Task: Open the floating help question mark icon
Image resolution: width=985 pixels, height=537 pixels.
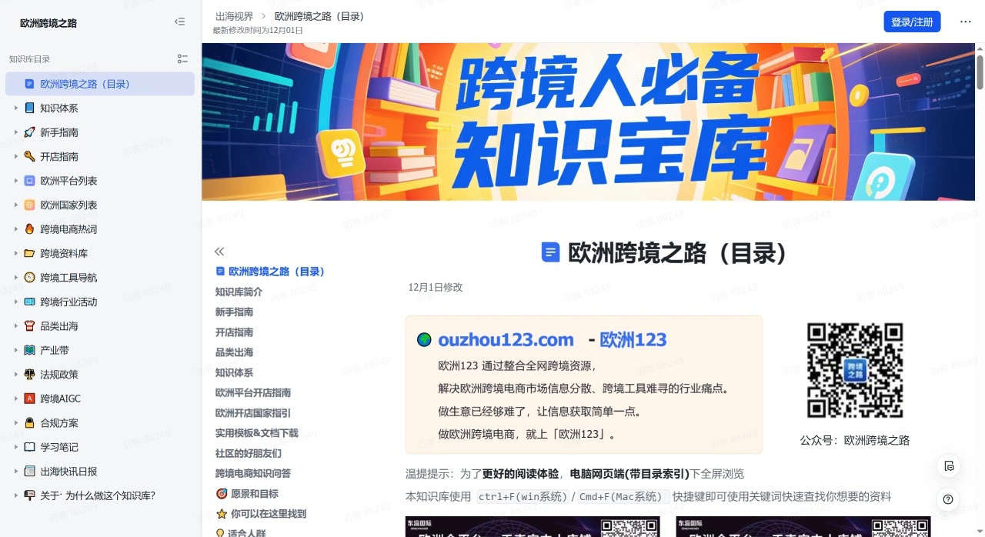Action: [949, 499]
